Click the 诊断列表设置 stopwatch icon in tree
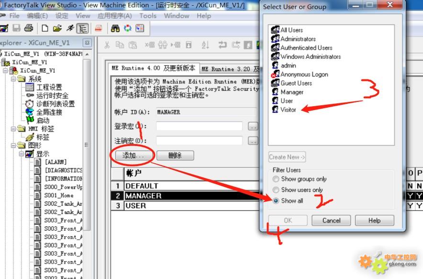Viewport: 423px width, 279px height. pyautogui.click(x=29, y=104)
